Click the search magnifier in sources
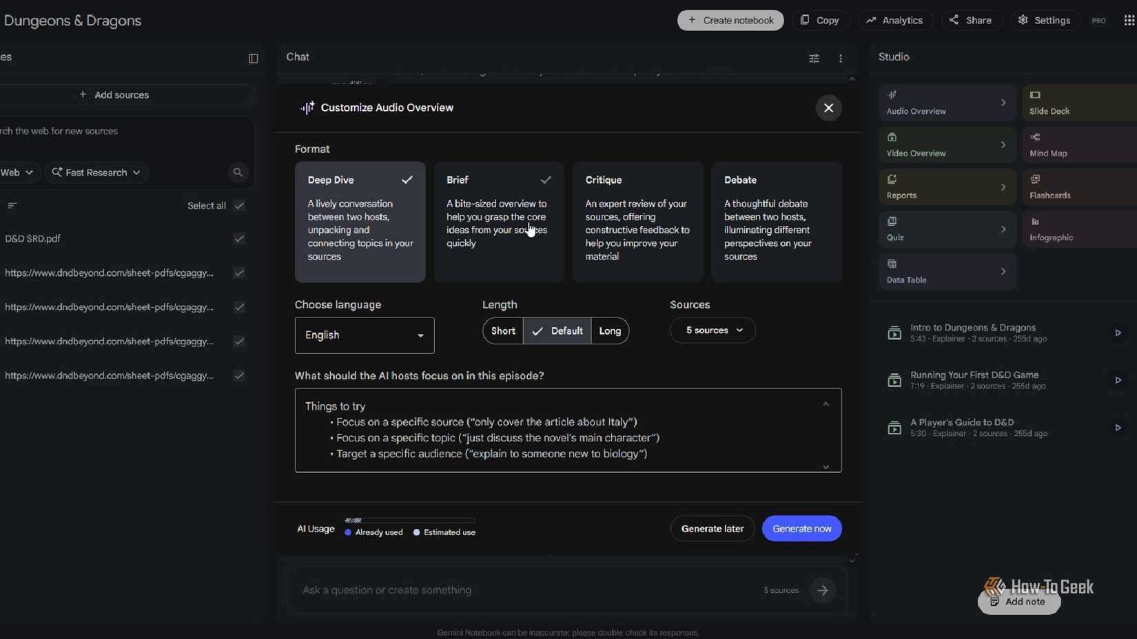Image resolution: width=1137 pixels, height=639 pixels. coord(238,172)
